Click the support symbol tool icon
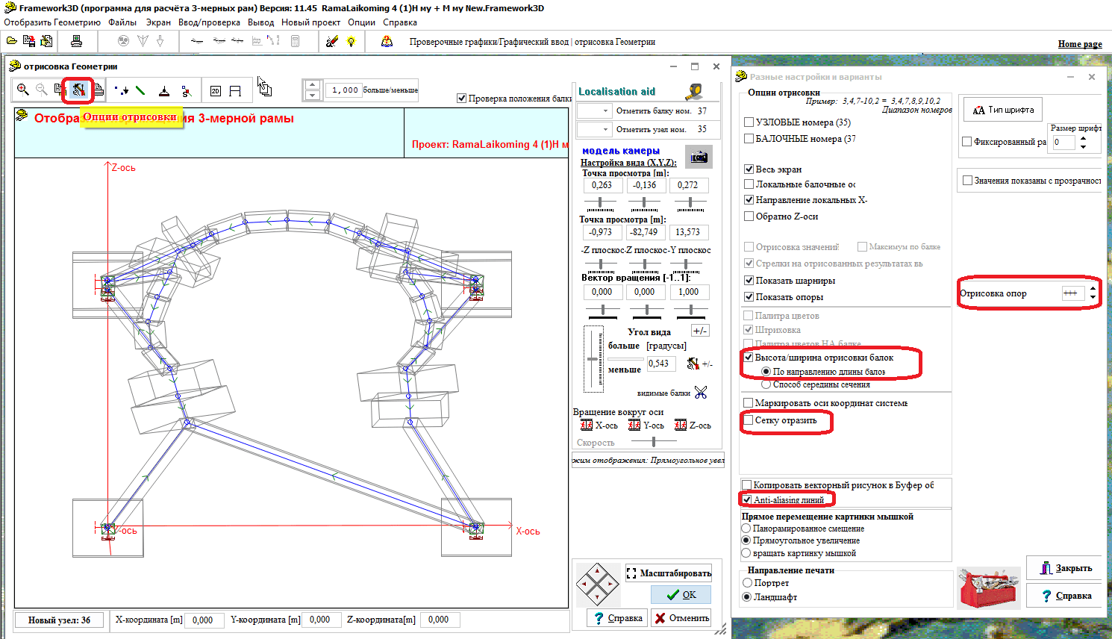The width and height of the screenshot is (1112, 639). click(164, 90)
